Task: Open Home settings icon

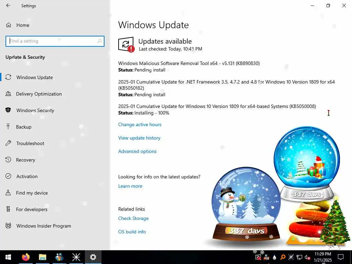Action: point(9,25)
